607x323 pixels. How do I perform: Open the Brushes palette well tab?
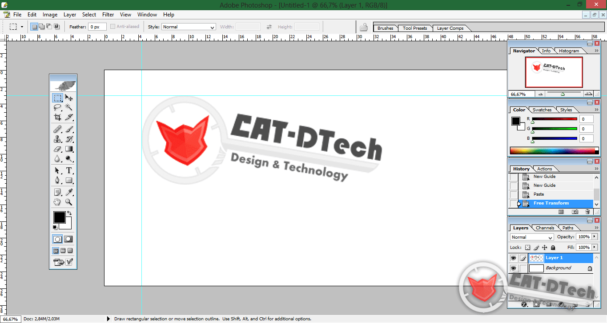[x=385, y=28]
